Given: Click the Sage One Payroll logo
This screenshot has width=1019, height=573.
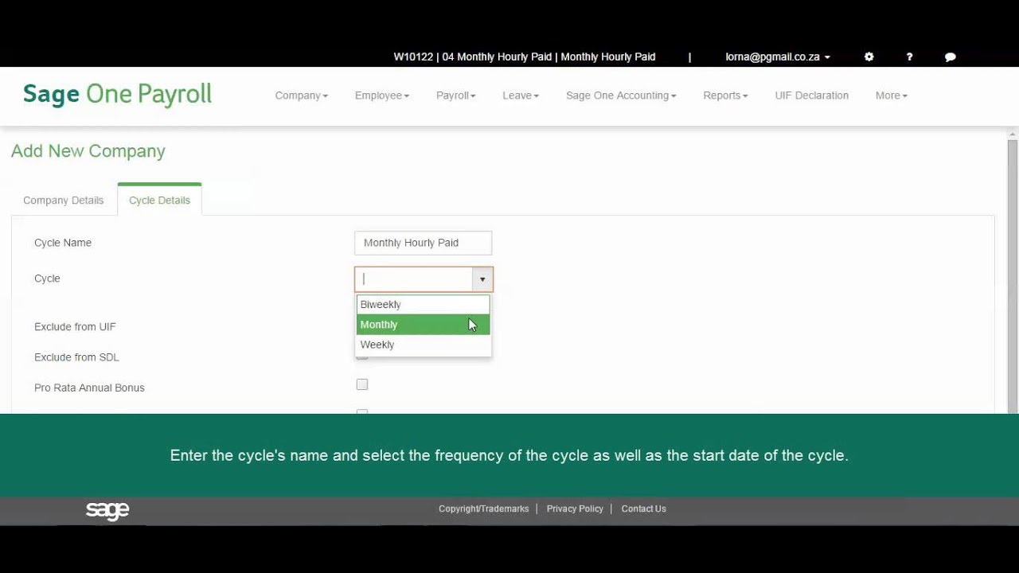Looking at the screenshot, I should [117, 94].
